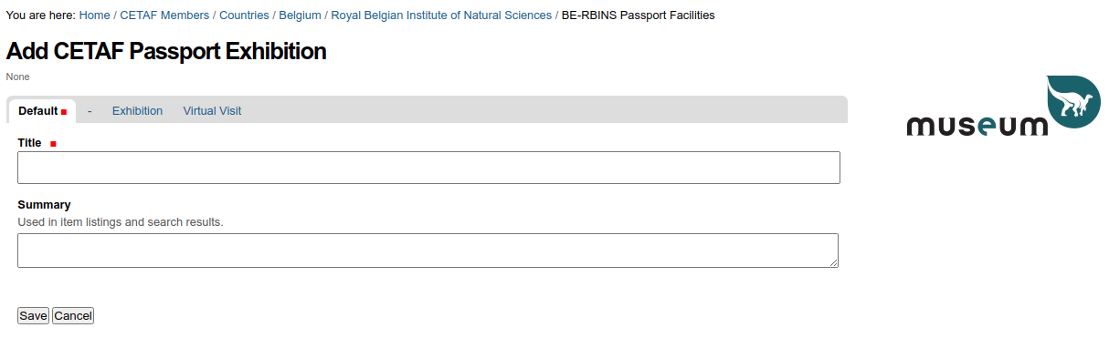Viewport: 1109px width, 338px height.
Task: Click the Title field label
Action: coord(29,143)
